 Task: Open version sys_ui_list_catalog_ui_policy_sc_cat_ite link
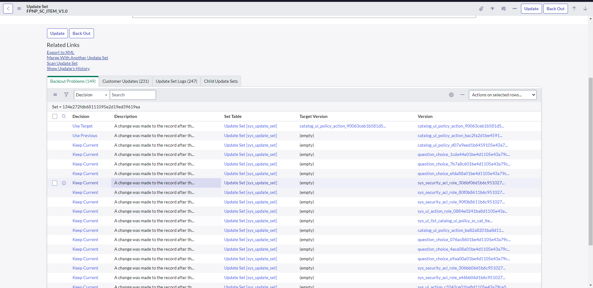coord(455,221)
